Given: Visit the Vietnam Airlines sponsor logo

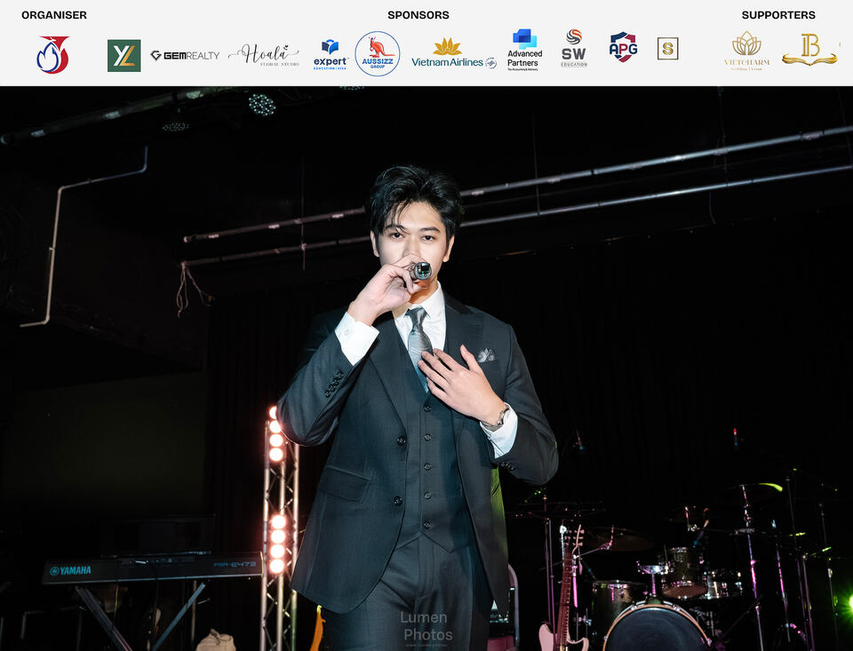Looking at the screenshot, I should (454, 54).
